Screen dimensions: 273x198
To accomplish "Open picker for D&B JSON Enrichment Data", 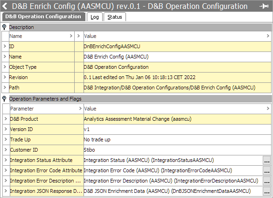I will [x=267, y=191].
